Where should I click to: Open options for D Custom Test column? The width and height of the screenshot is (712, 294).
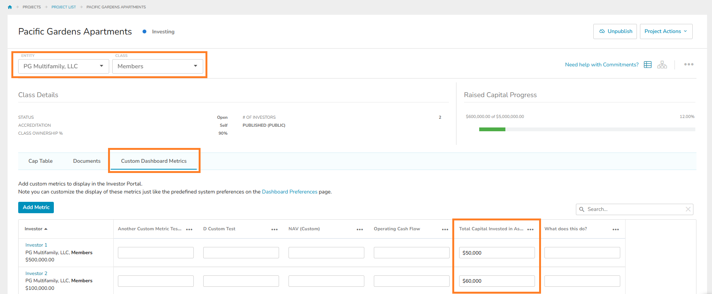pos(274,230)
